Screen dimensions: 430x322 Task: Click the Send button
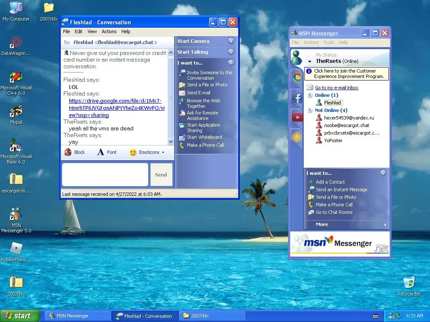coord(161,175)
